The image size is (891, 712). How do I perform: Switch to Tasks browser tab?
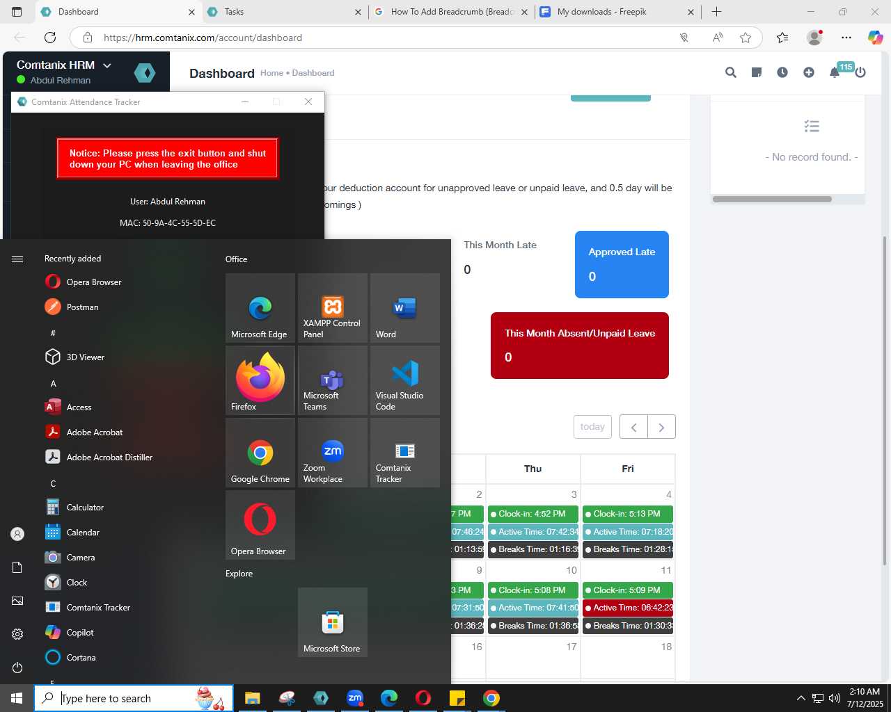click(x=284, y=12)
